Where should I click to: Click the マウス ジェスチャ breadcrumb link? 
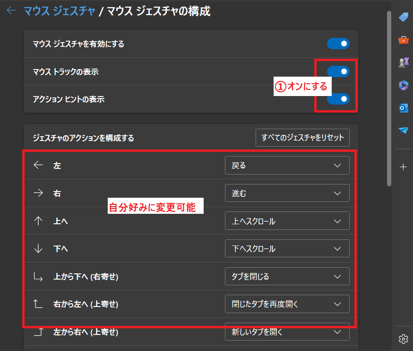click(60, 11)
